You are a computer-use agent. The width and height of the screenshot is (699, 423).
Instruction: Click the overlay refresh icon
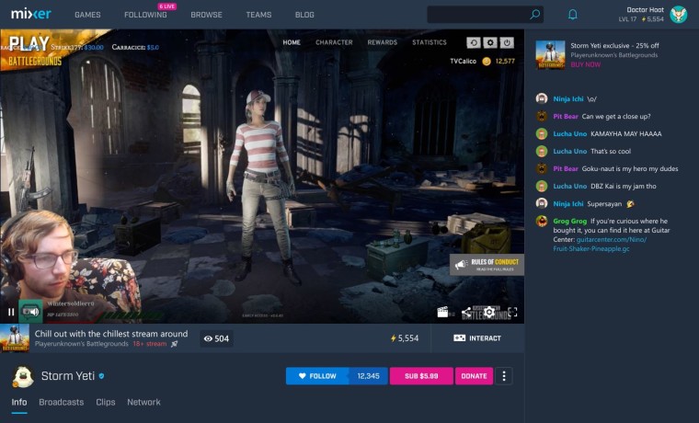(474, 42)
